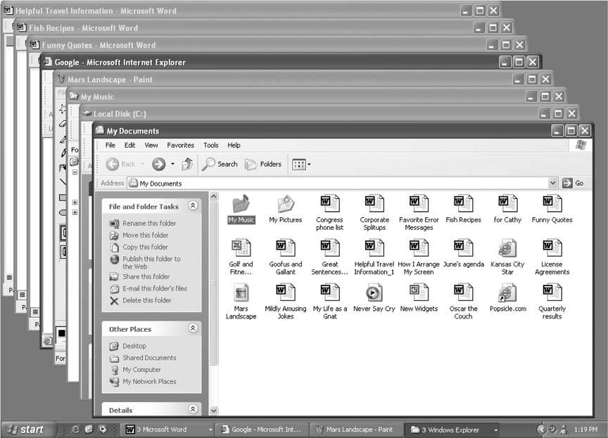
Task: Click Rename this folder link
Action: tap(149, 224)
